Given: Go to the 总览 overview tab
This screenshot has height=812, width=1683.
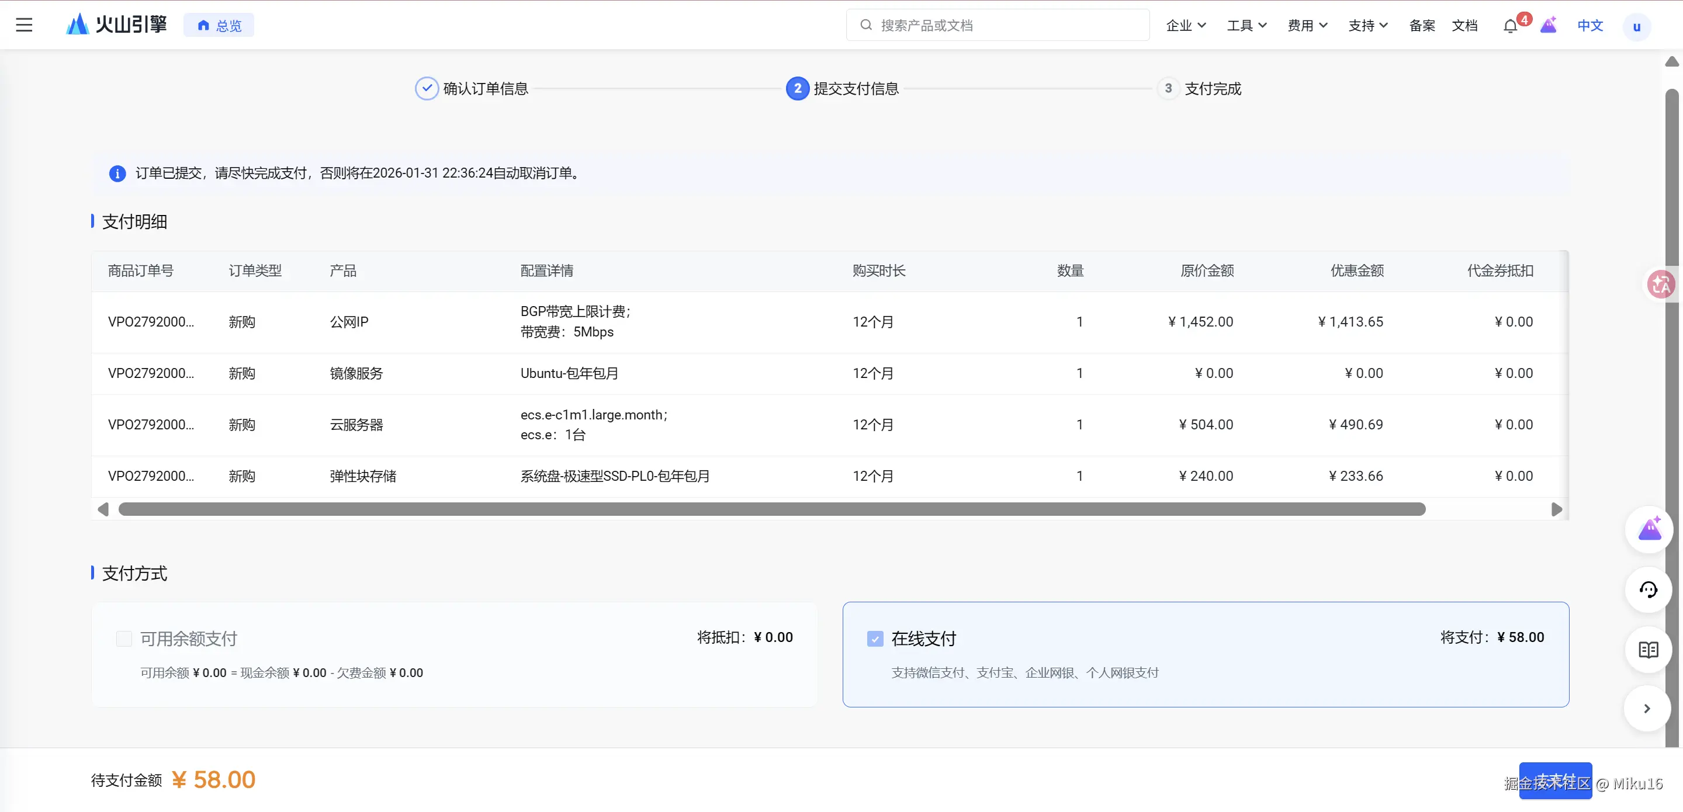Looking at the screenshot, I should [x=219, y=26].
